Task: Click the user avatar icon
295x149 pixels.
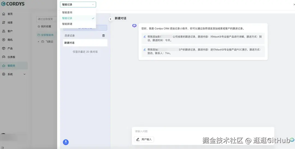Action: coord(66,142)
